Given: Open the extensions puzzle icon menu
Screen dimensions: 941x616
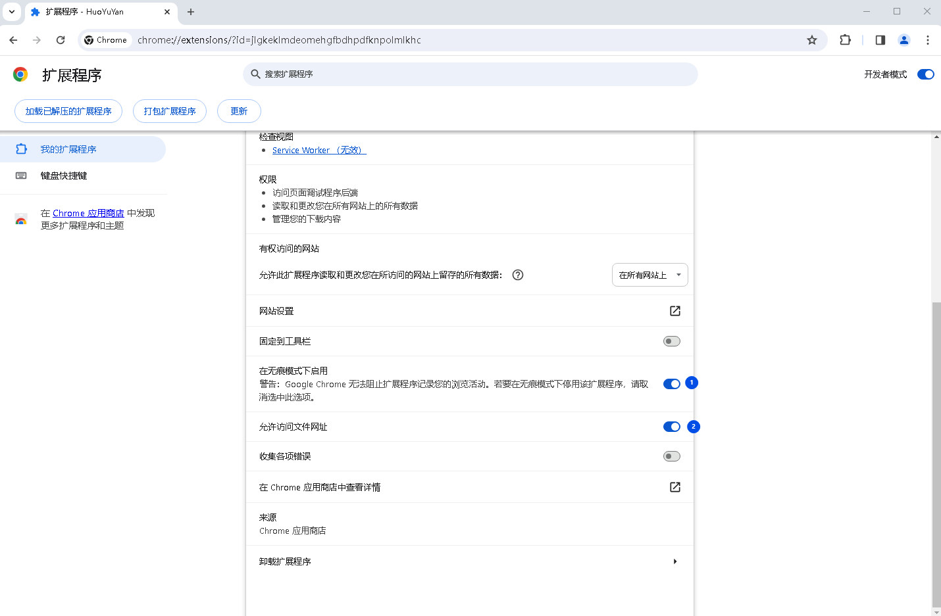Looking at the screenshot, I should tap(846, 40).
